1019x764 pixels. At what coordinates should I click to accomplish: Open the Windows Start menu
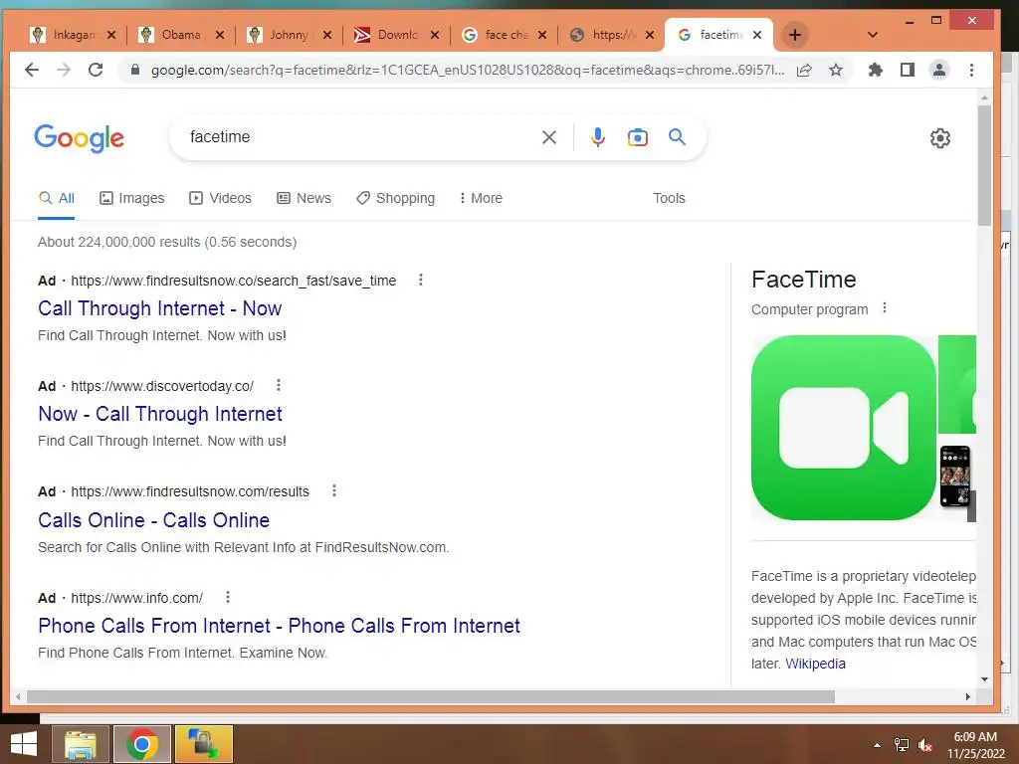(x=24, y=744)
